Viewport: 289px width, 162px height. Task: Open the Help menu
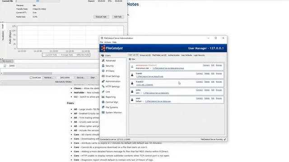click(x=114, y=42)
